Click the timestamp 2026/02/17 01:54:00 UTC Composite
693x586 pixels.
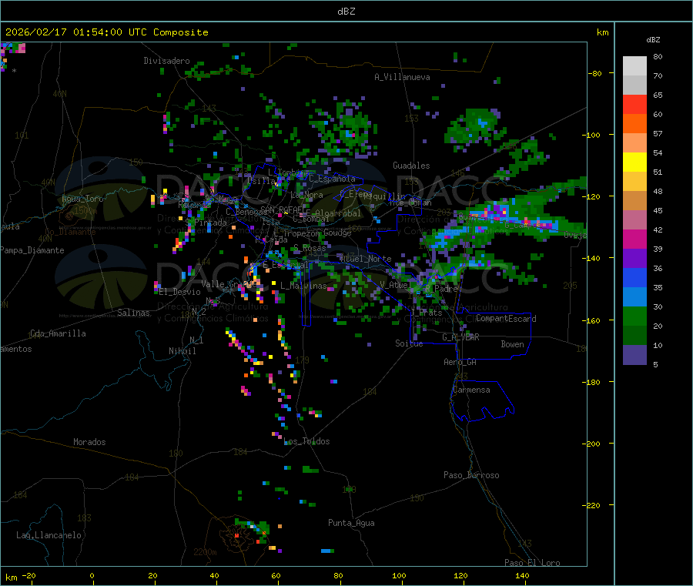pos(106,32)
